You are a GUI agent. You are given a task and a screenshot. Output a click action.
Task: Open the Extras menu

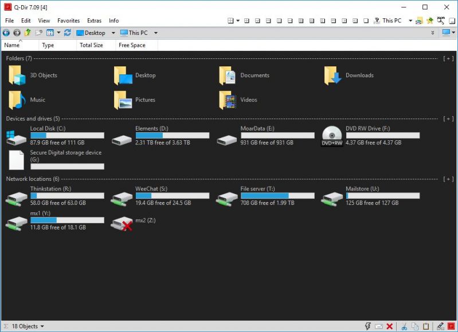pos(94,21)
